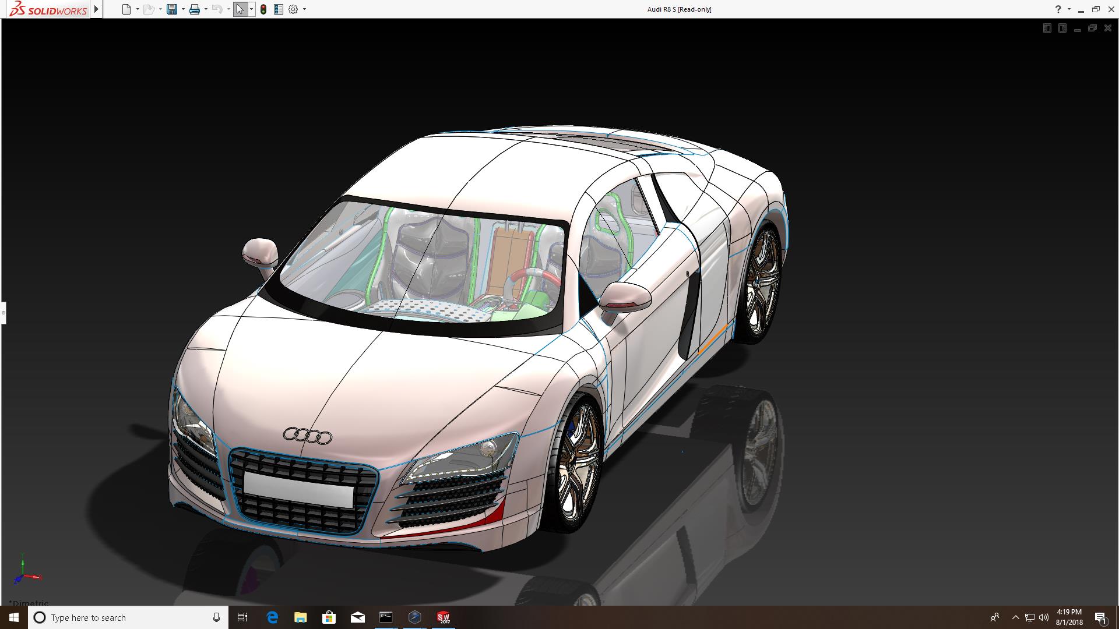Open File Properties list icon
Image resolution: width=1119 pixels, height=629 pixels.
[279, 9]
